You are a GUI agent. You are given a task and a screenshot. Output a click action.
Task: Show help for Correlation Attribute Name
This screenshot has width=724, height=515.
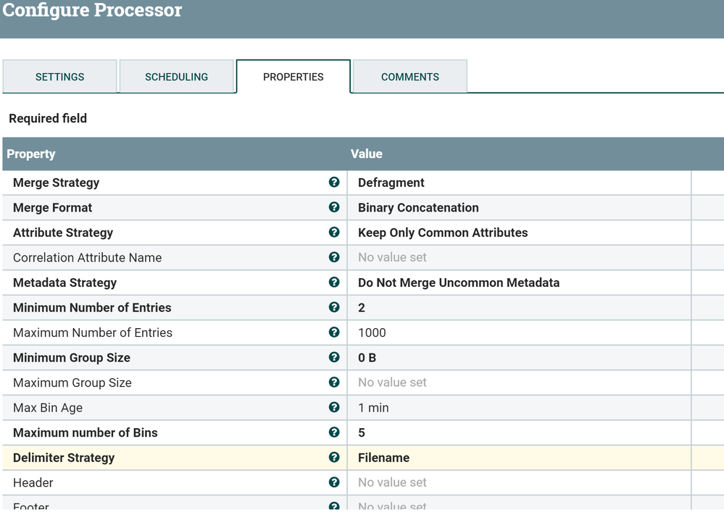[x=334, y=257]
